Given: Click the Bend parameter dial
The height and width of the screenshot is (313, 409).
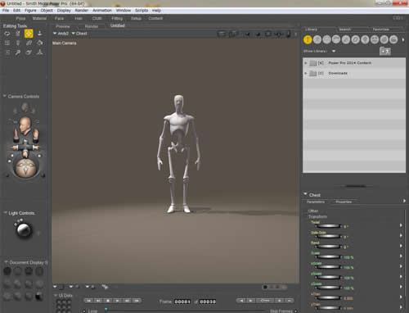Looking at the screenshot, I should point(328,247).
